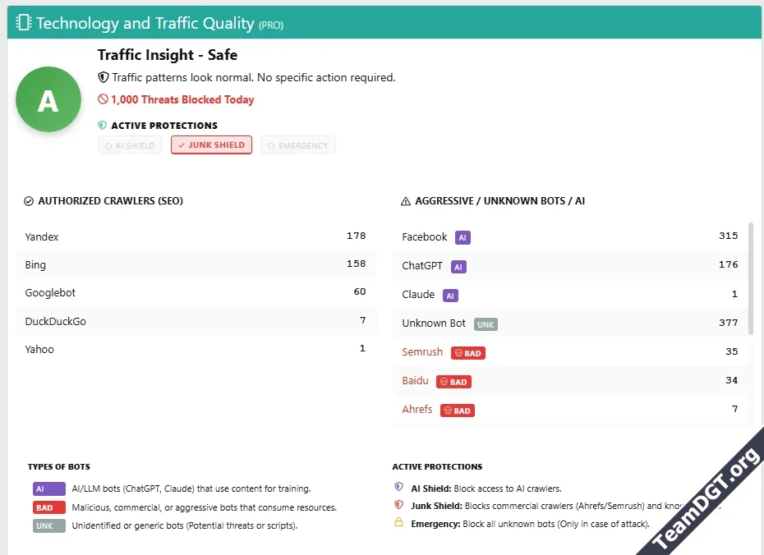The image size is (764, 555).
Task: Click the blocked icon beside Threats Blocked
Action: pos(103,99)
